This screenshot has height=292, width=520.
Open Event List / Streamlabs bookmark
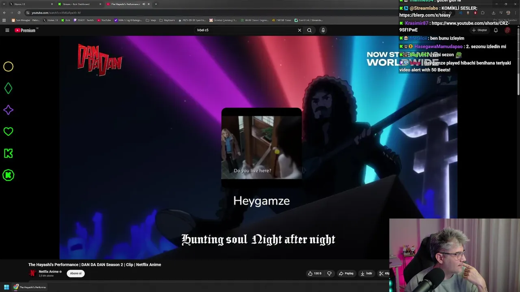tap(309, 20)
